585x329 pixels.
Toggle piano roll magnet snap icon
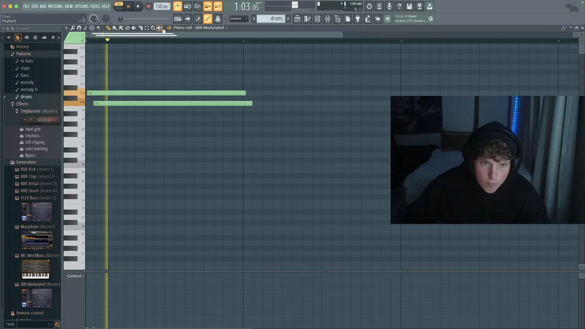pos(79,28)
